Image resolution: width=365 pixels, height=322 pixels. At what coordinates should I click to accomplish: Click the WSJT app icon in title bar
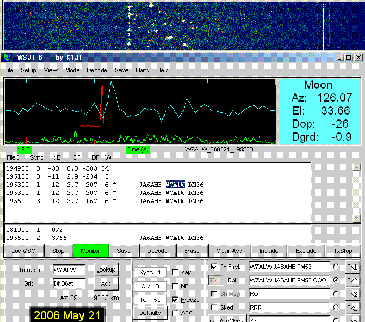7,57
